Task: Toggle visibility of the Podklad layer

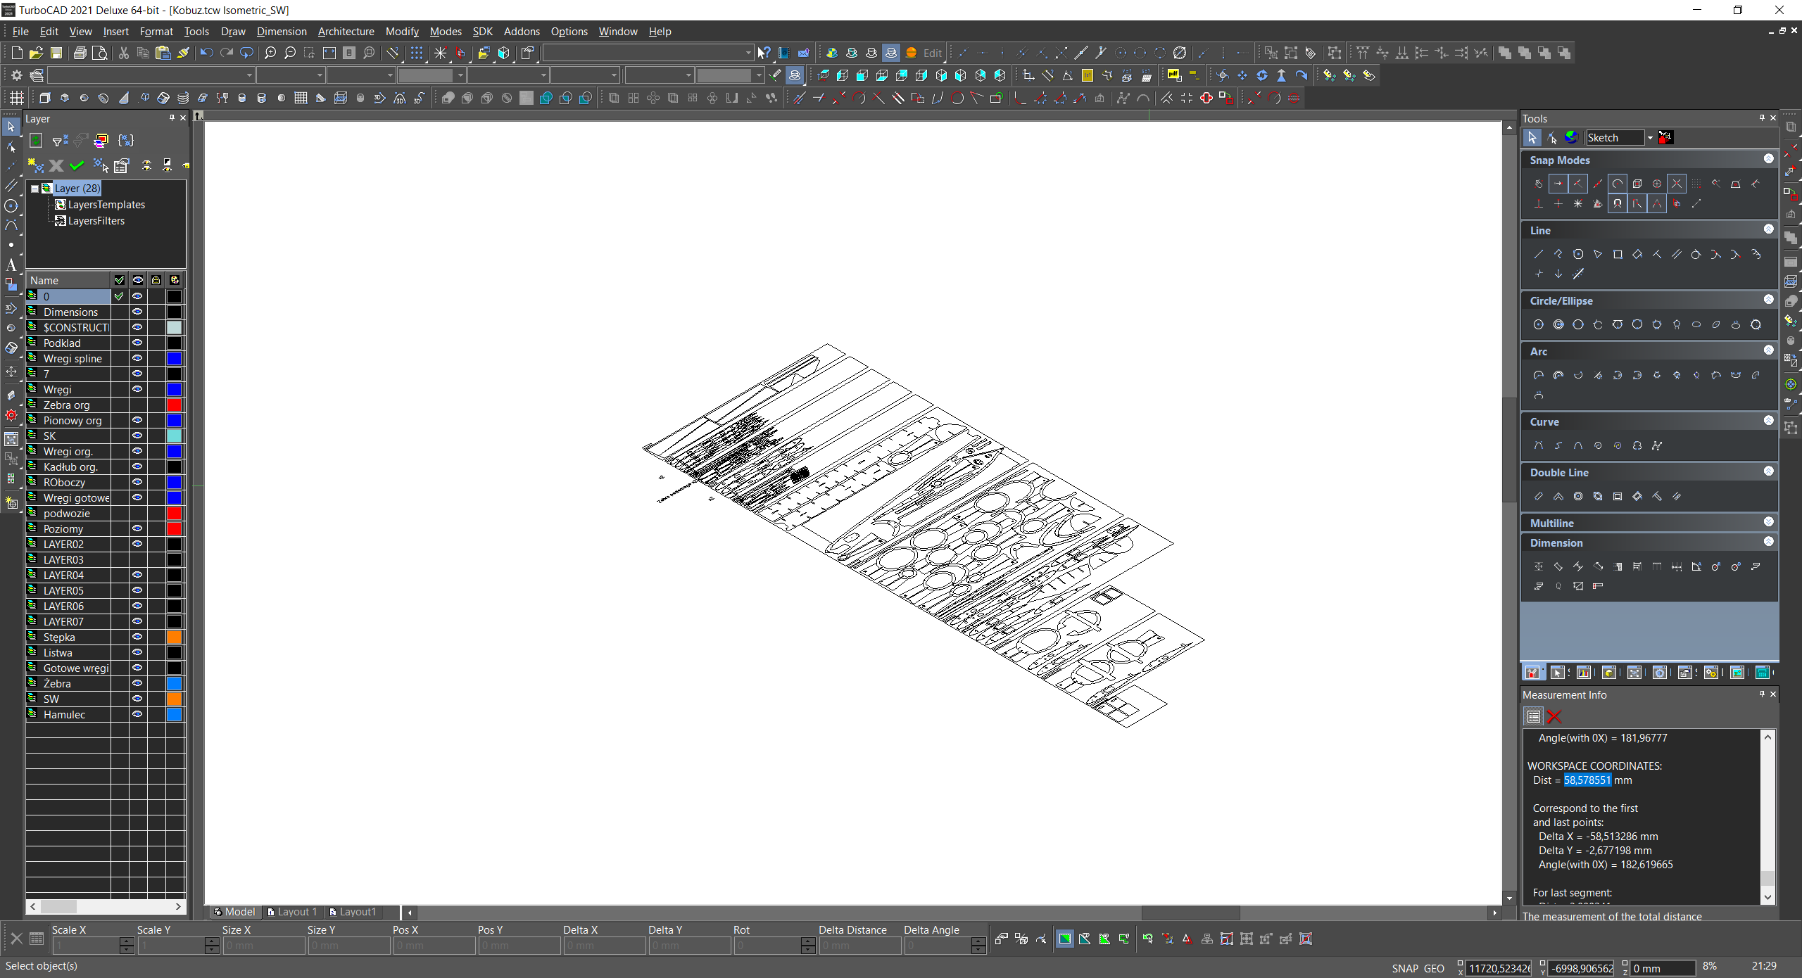Action: coord(137,343)
